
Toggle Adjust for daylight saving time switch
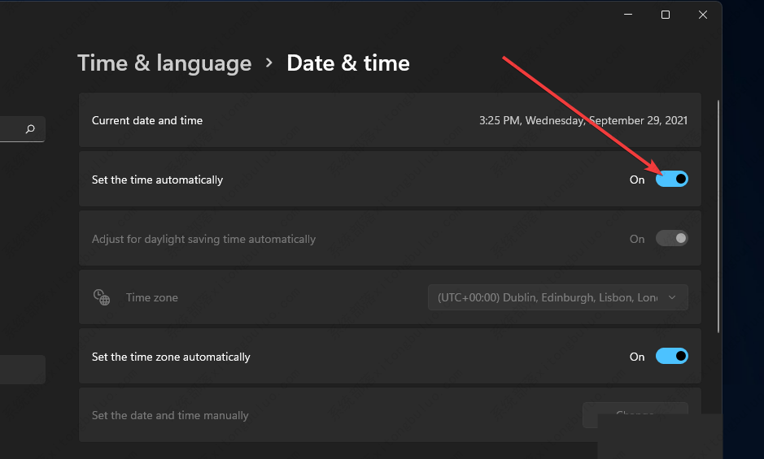[x=671, y=239]
